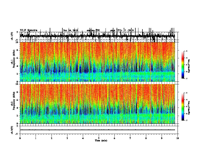Click the "10" tick on the time axis
This screenshot has width=200, height=155.
178,138
